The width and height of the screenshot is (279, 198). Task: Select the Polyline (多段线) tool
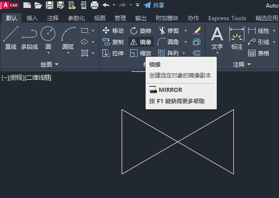point(29,38)
